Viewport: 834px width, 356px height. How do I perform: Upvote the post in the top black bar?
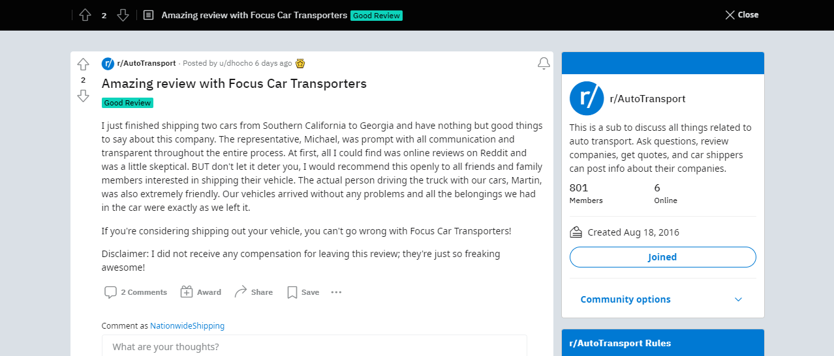coord(85,15)
